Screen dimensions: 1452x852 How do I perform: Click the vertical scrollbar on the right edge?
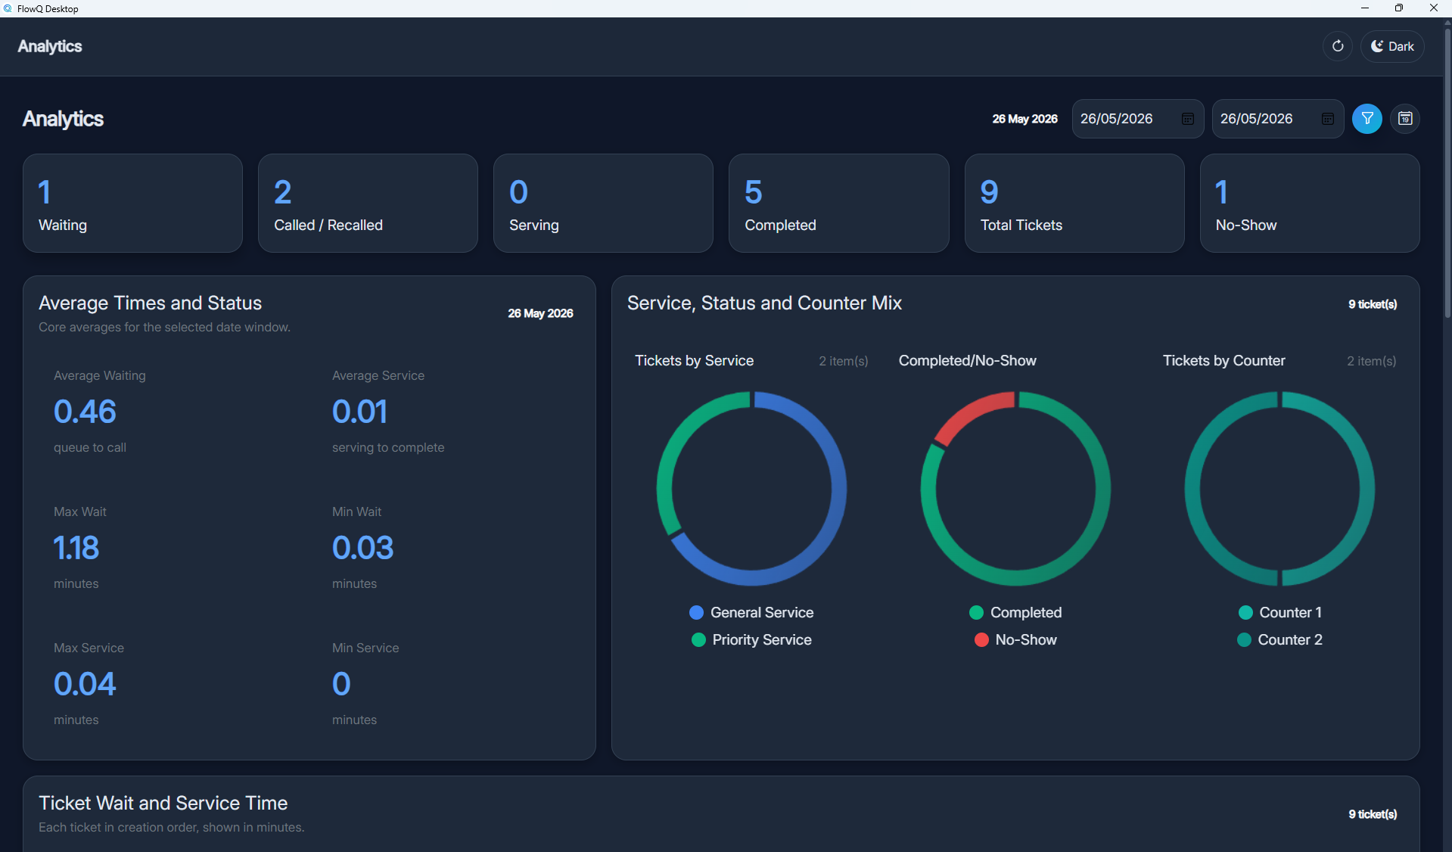pyautogui.click(x=1447, y=174)
